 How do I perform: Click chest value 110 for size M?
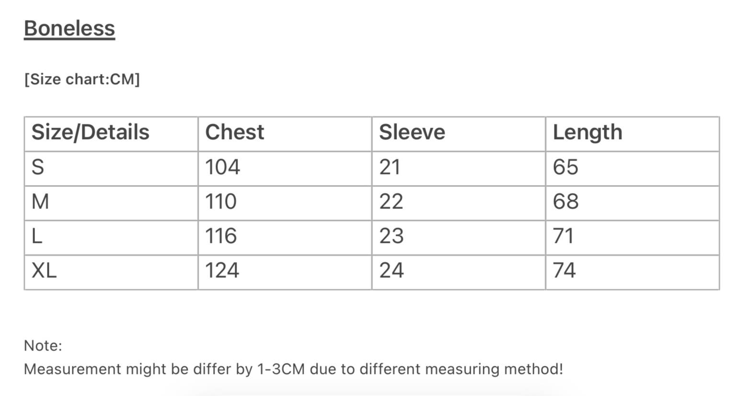[285, 203]
